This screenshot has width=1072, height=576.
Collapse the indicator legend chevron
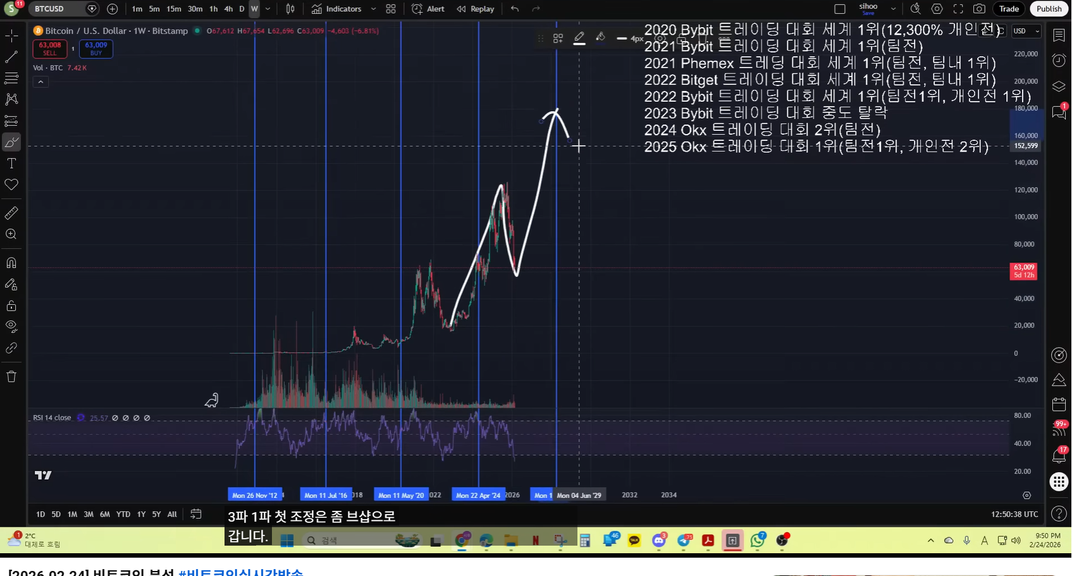click(x=40, y=82)
